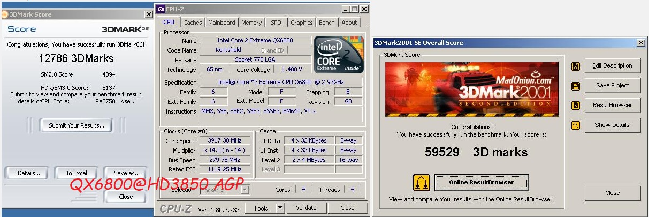Click Level 2 cache value 2 x 4 MBytes
Viewport: 649px width, 217px height.
click(x=309, y=160)
